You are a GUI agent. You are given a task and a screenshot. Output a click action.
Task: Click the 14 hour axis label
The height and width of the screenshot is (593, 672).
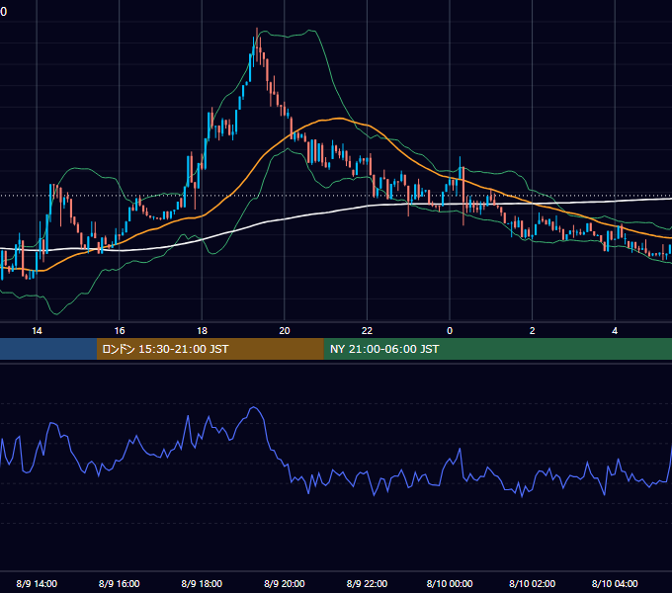tap(37, 331)
